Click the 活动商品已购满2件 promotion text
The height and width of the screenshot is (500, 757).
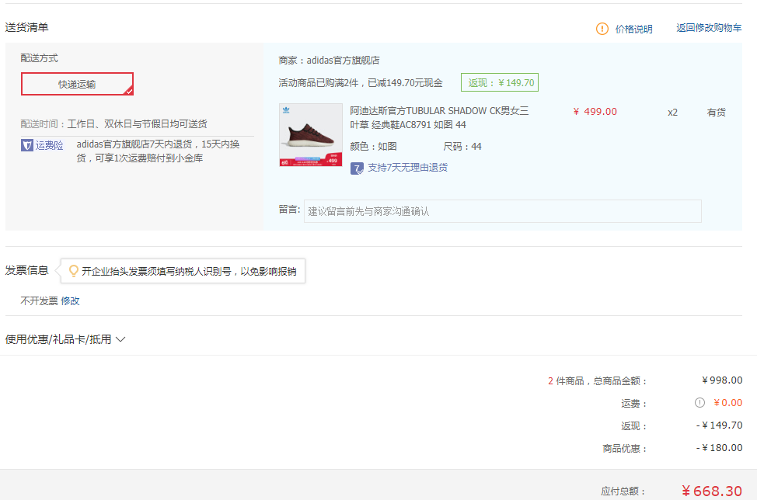pos(360,83)
